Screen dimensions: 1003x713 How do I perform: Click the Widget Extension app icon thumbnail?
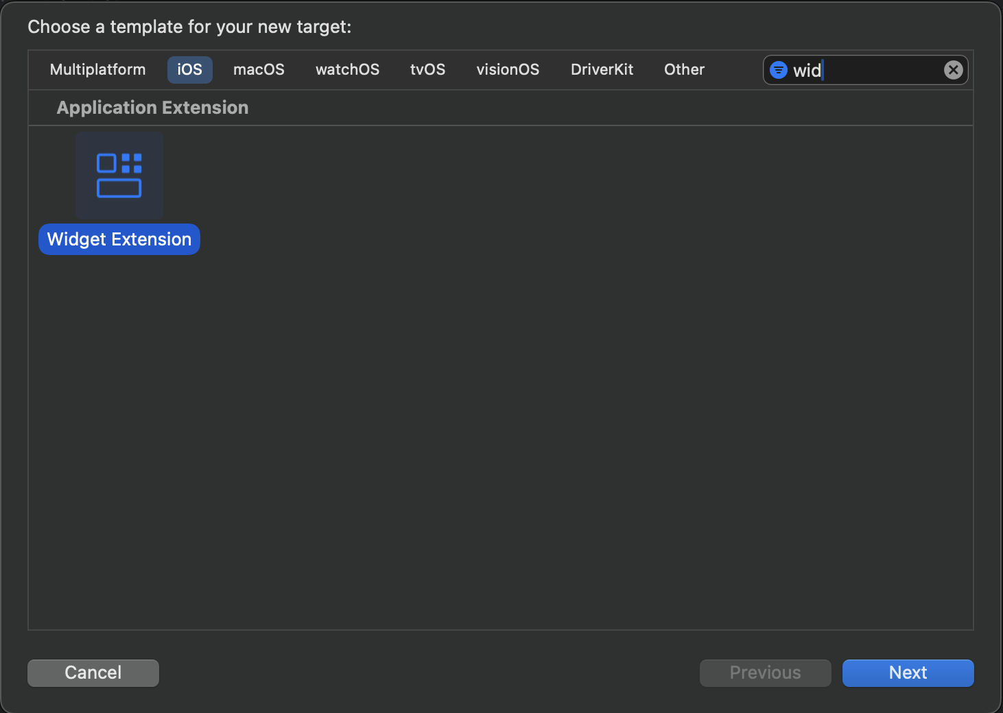(119, 175)
